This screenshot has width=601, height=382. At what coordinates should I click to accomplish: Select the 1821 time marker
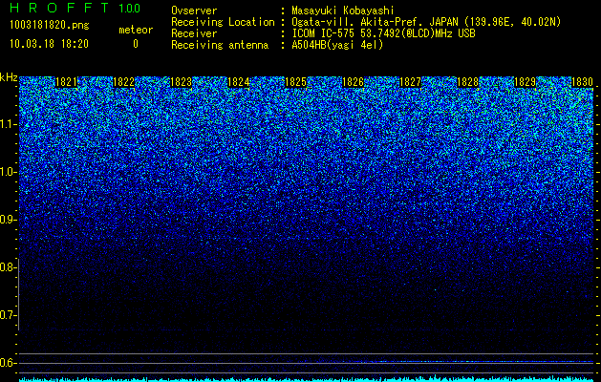pyautogui.click(x=66, y=82)
